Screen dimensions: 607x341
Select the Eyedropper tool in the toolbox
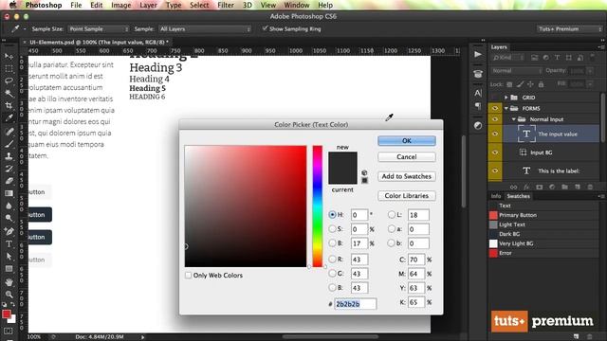[9, 118]
